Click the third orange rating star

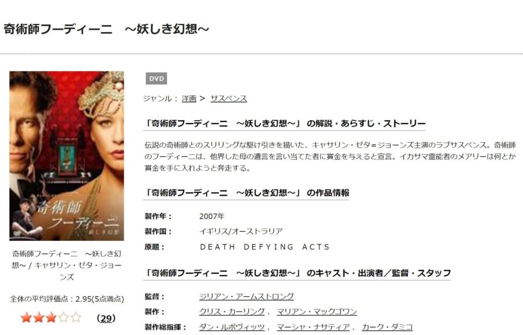[51, 318]
